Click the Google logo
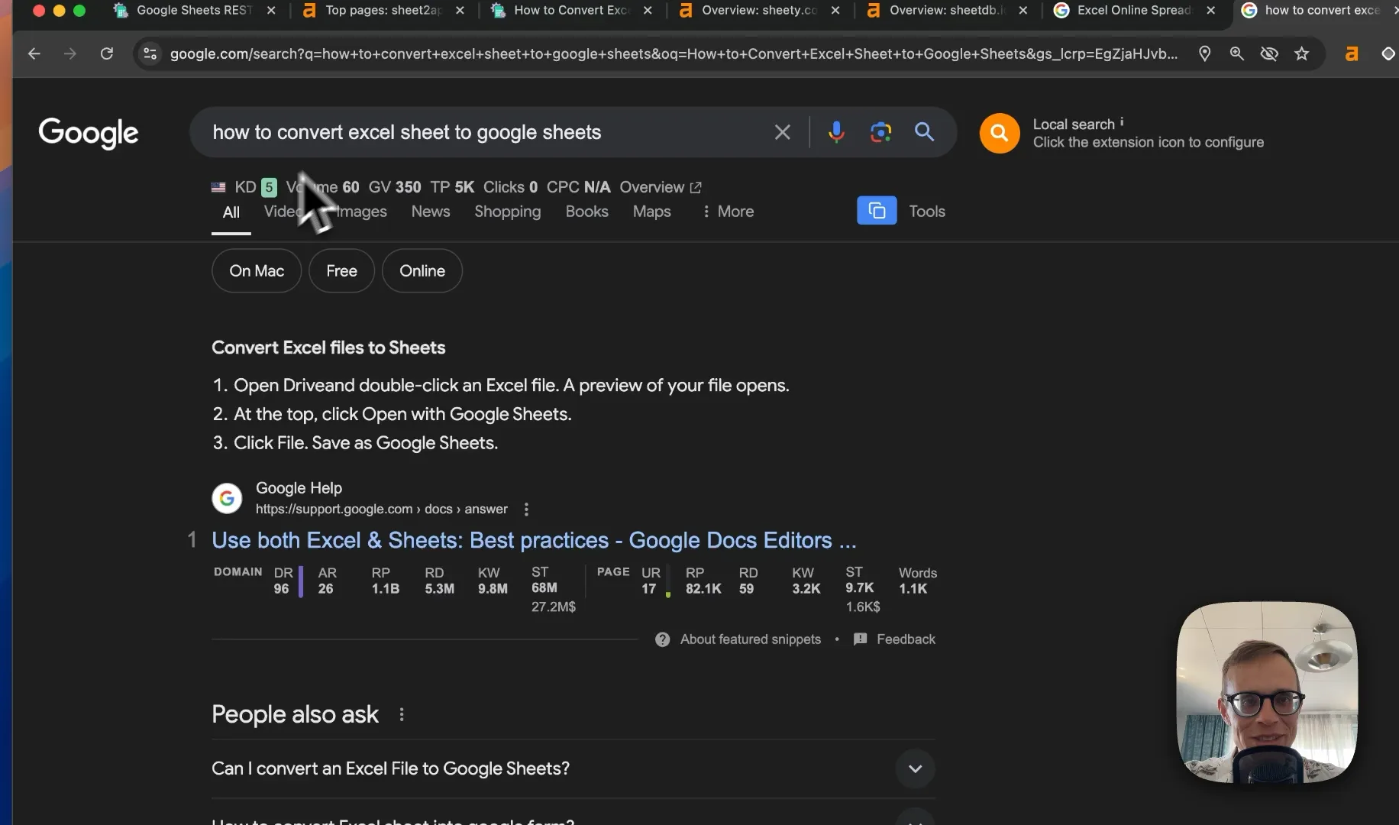The height and width of the screenshot is (825, 1399). (x=89, y=133)
